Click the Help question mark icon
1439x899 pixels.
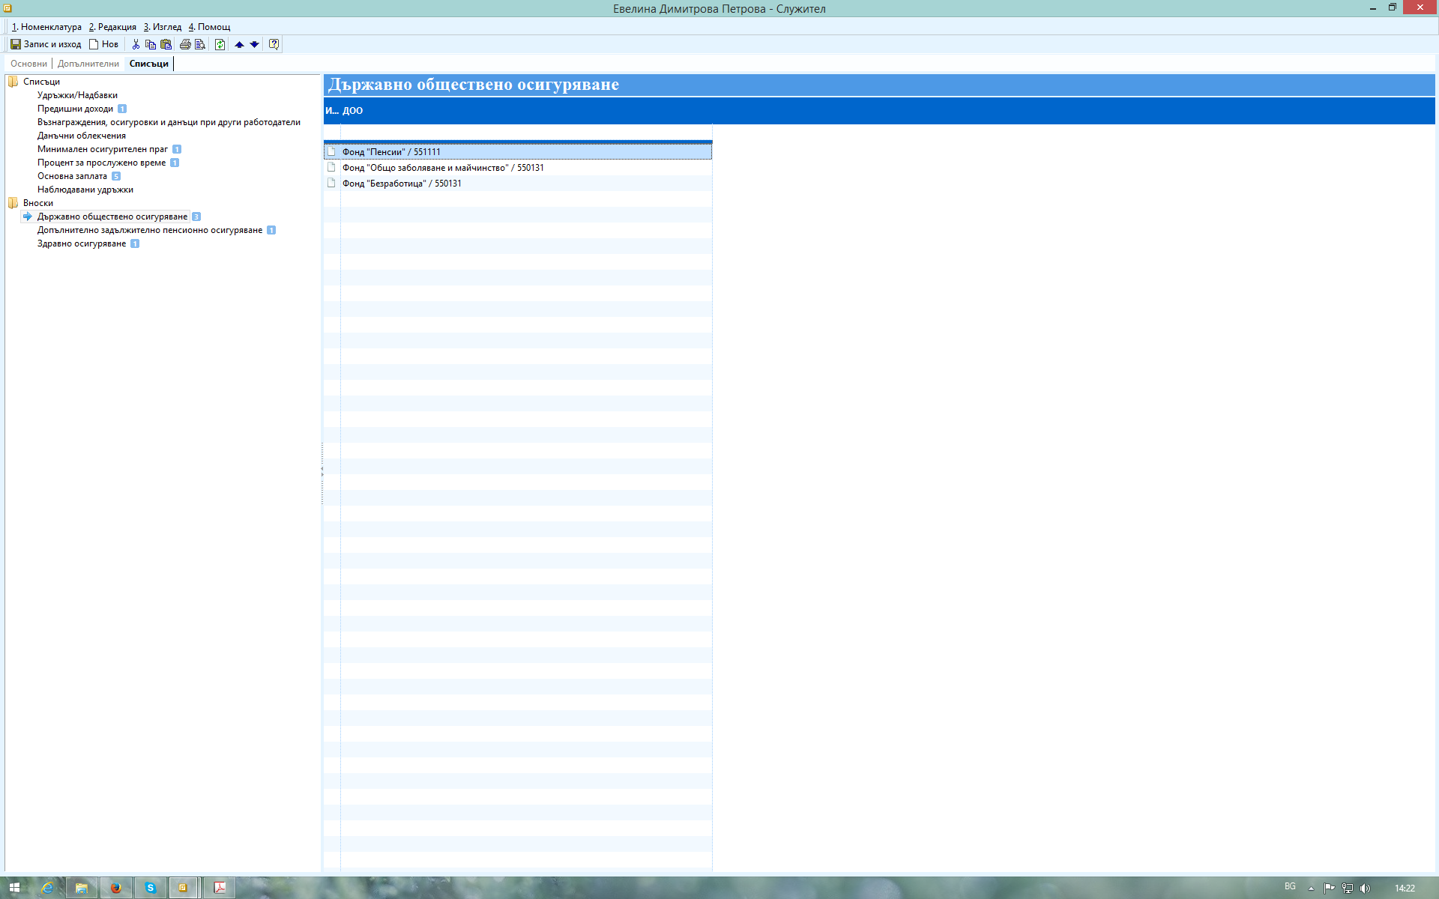tap(274, 44)
